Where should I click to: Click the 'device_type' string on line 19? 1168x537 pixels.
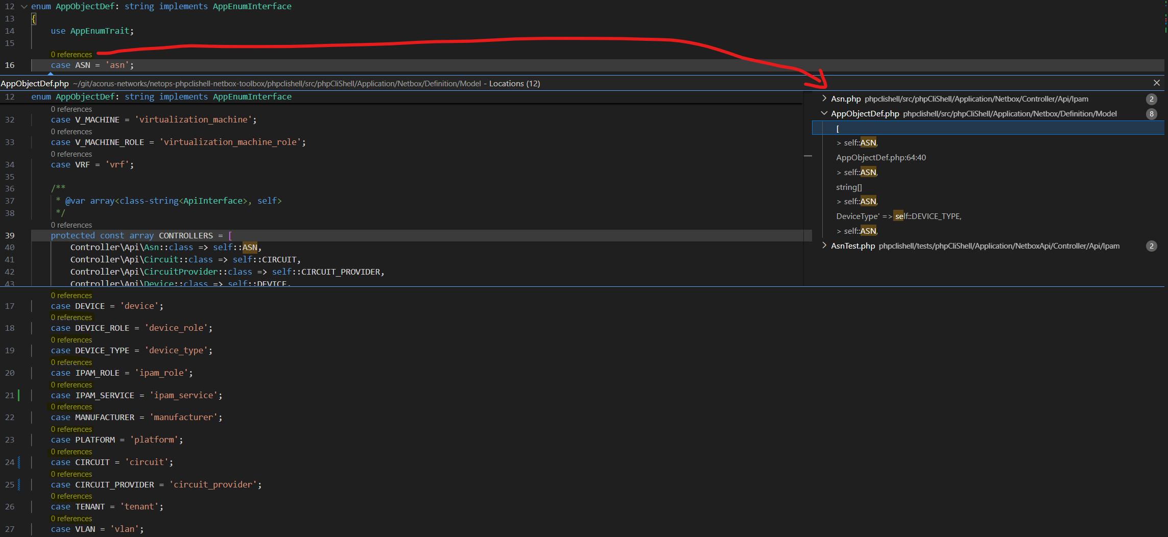point(176,350)
